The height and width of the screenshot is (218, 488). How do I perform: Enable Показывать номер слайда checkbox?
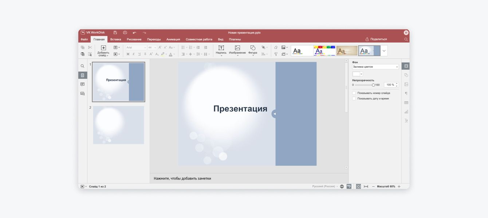click(x=354, y=93)
